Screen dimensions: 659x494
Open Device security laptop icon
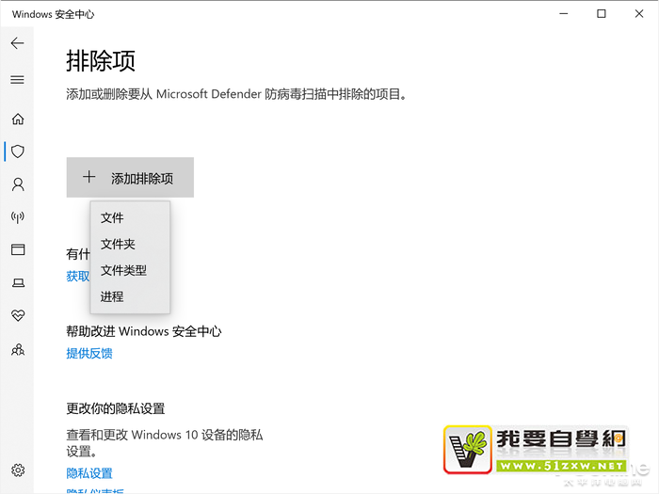pyautogui.click(x=17, y=282)
